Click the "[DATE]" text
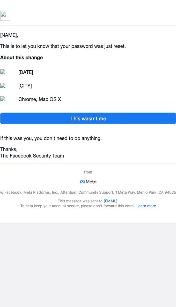 [x=25, y=72]
